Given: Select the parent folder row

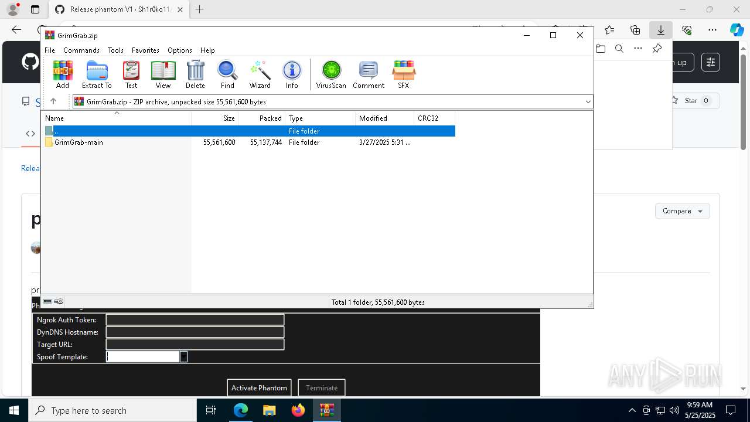Looking at the screenshot, I should (249, 131).
